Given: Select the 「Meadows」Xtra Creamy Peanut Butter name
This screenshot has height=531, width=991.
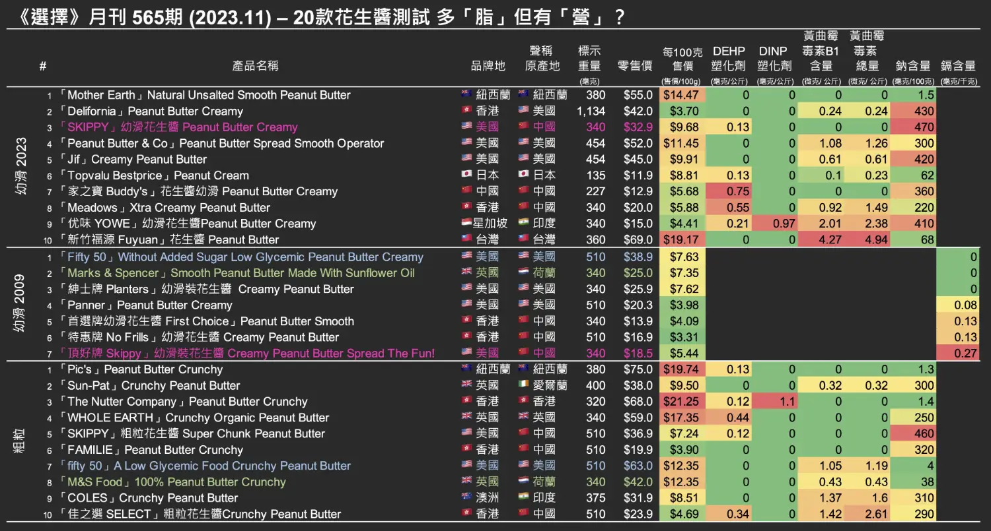Looking at the screenshot, I should tap(165, 207).
